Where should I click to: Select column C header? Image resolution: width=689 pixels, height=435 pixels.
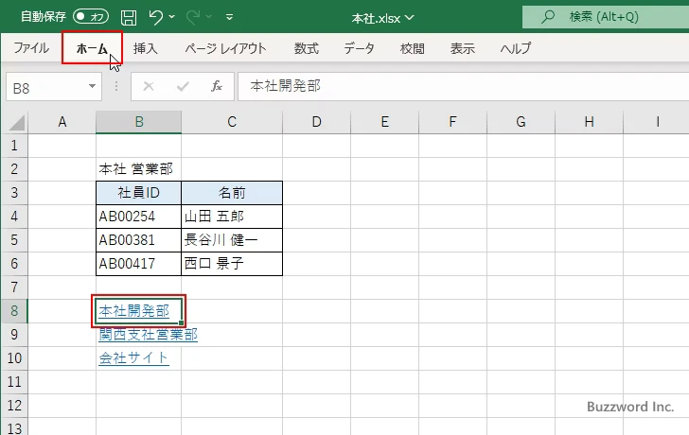tap(232, 122)
